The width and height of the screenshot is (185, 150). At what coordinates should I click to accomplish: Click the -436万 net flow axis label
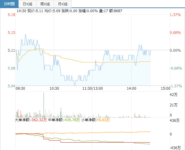[175, 148]
